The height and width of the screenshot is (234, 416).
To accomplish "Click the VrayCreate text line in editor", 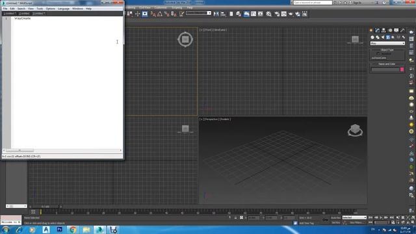I will pos(23,18).
